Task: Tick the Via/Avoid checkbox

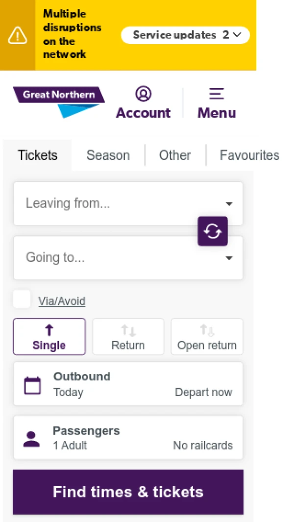Action: [x=22, y=299]
